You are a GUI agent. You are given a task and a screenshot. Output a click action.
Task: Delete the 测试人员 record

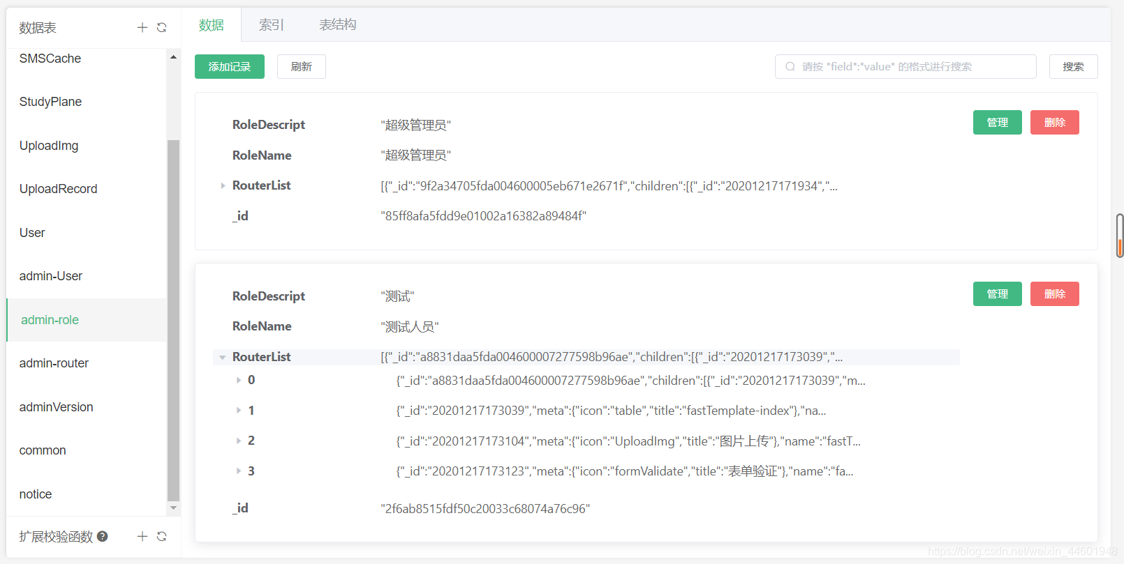coord(1055,294)
